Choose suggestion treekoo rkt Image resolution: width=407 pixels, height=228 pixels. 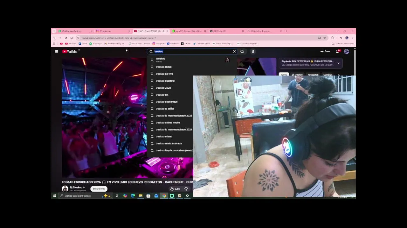click(170, 95)
